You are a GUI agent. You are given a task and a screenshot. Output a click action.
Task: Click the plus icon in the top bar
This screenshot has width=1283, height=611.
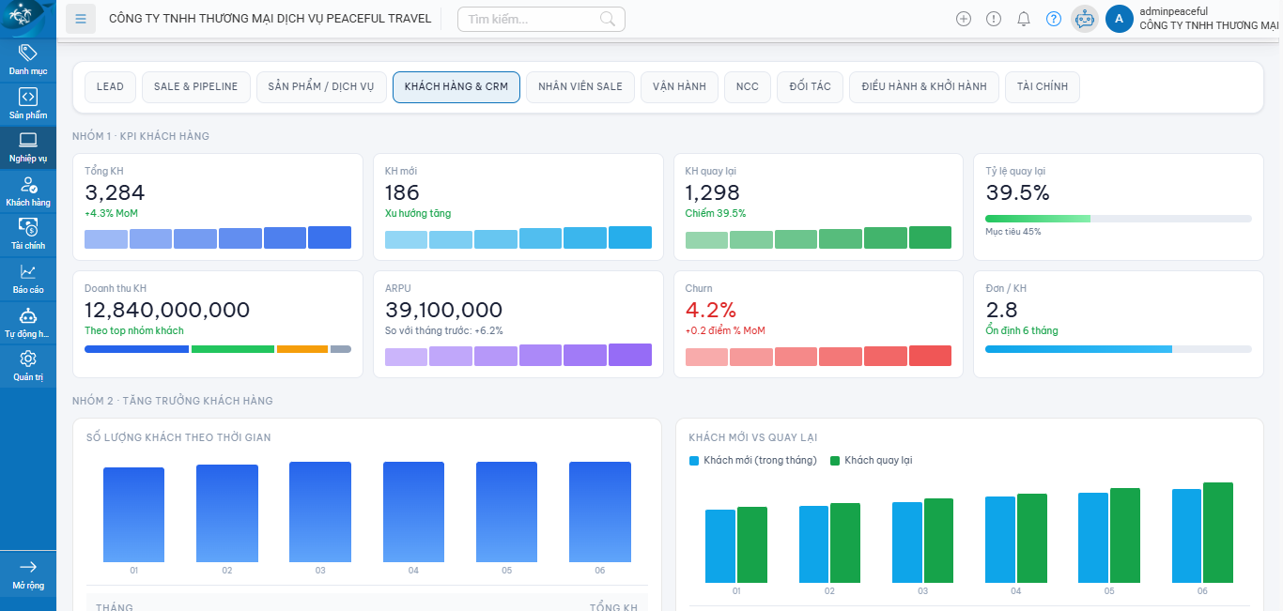[x=964, y=18]
